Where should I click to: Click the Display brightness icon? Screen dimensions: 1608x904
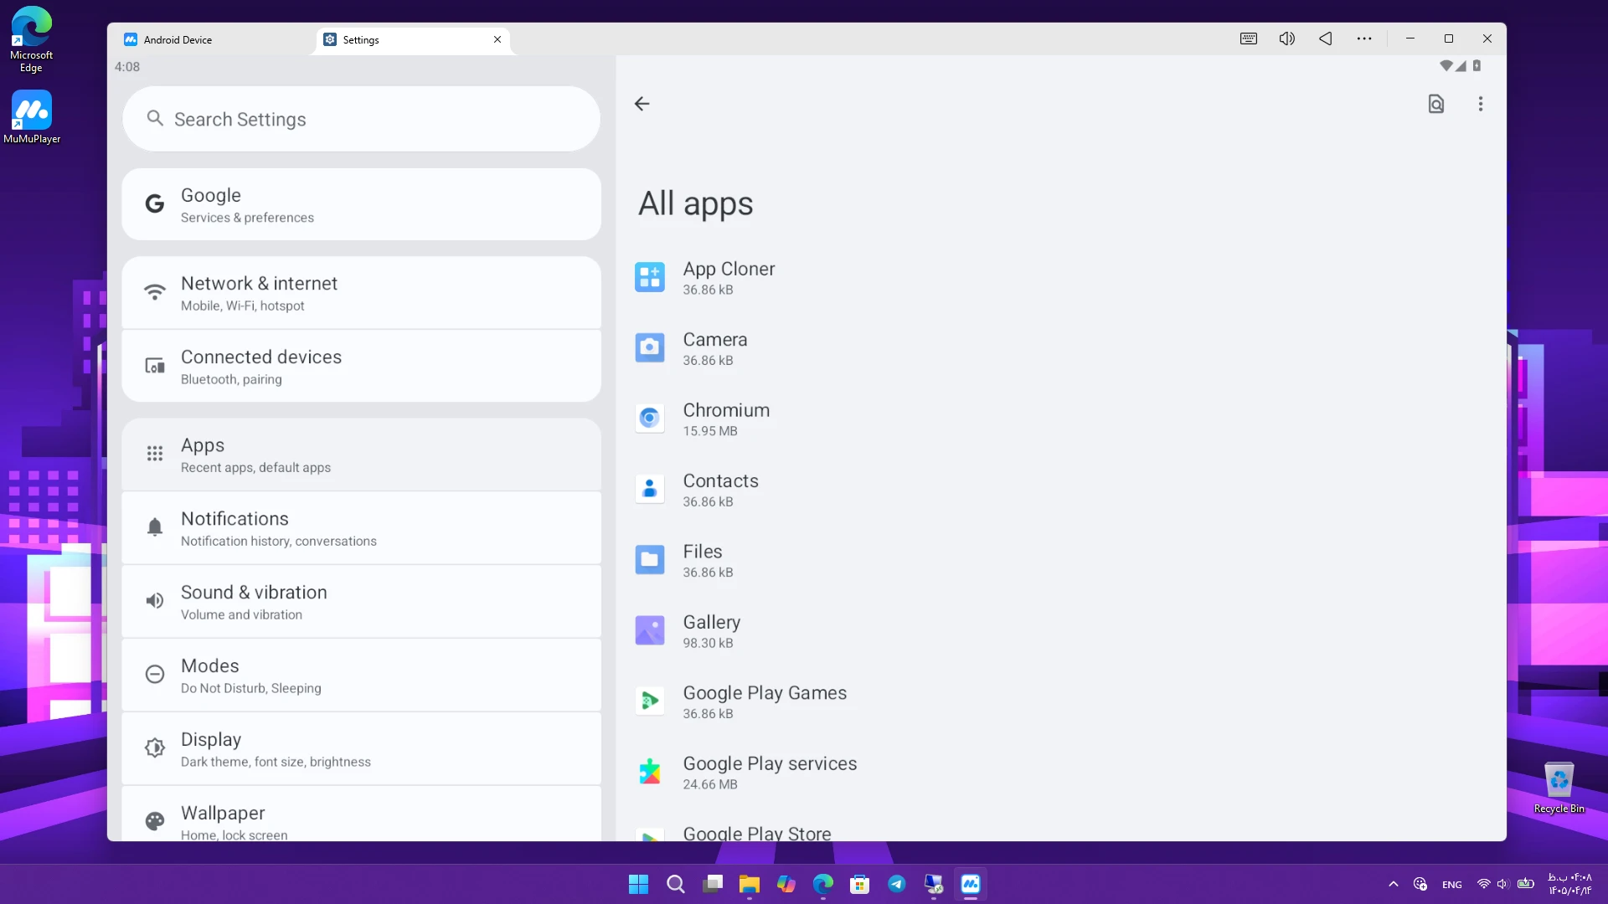pos(154,748)
